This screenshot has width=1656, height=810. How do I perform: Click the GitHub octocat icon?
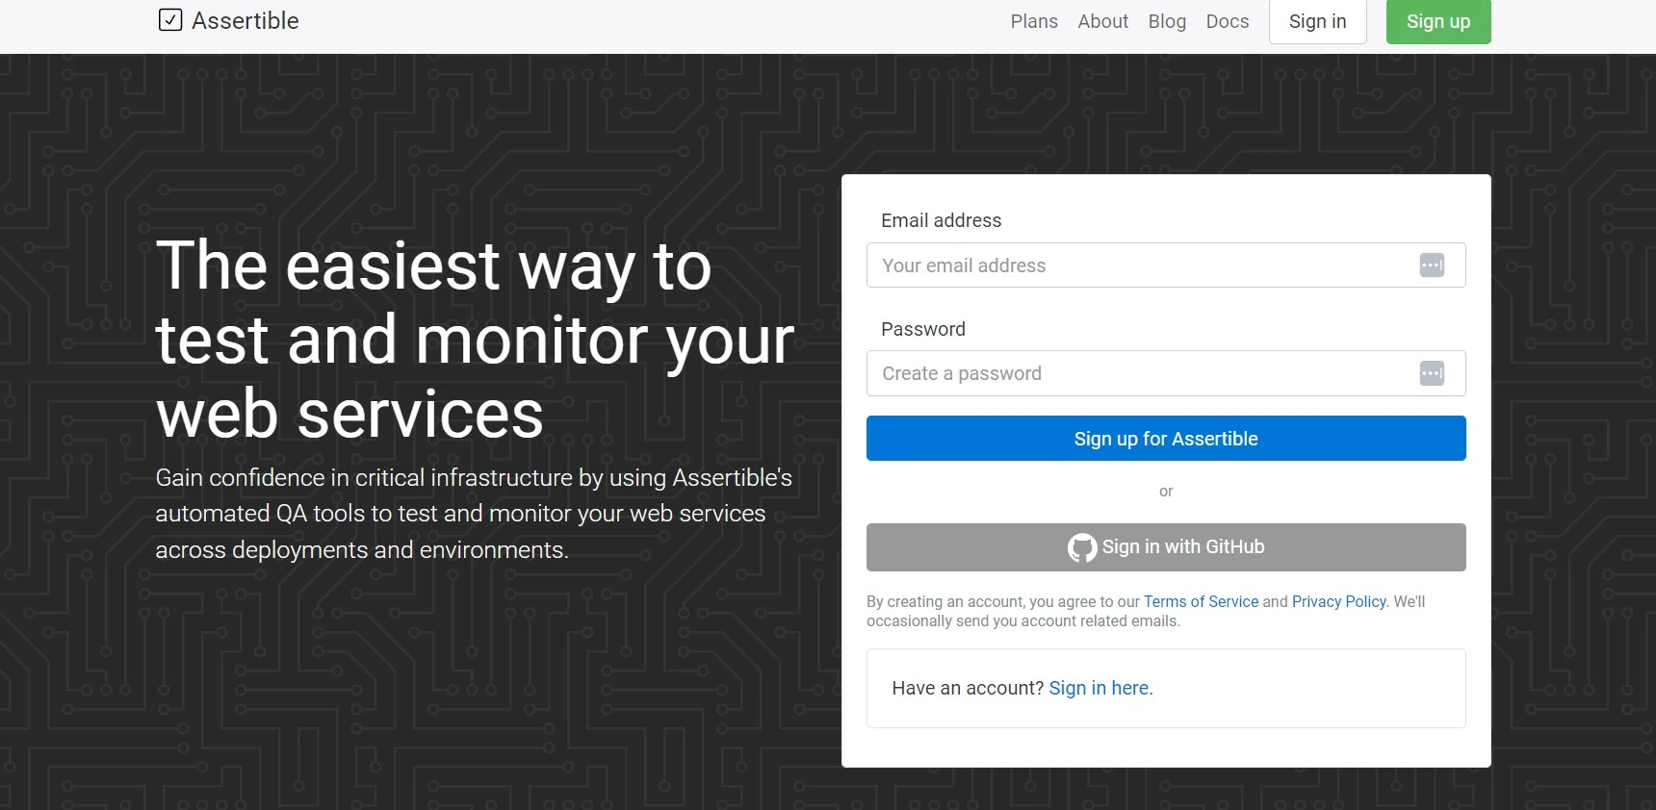coord(1082,547)
